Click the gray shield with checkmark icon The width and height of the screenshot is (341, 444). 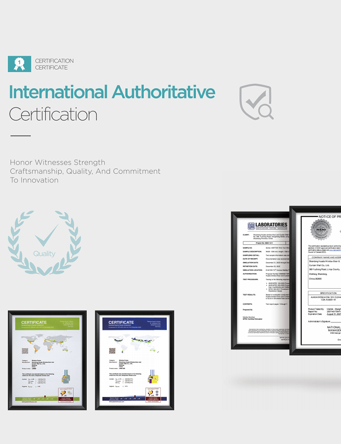click(x=256, y=101)
